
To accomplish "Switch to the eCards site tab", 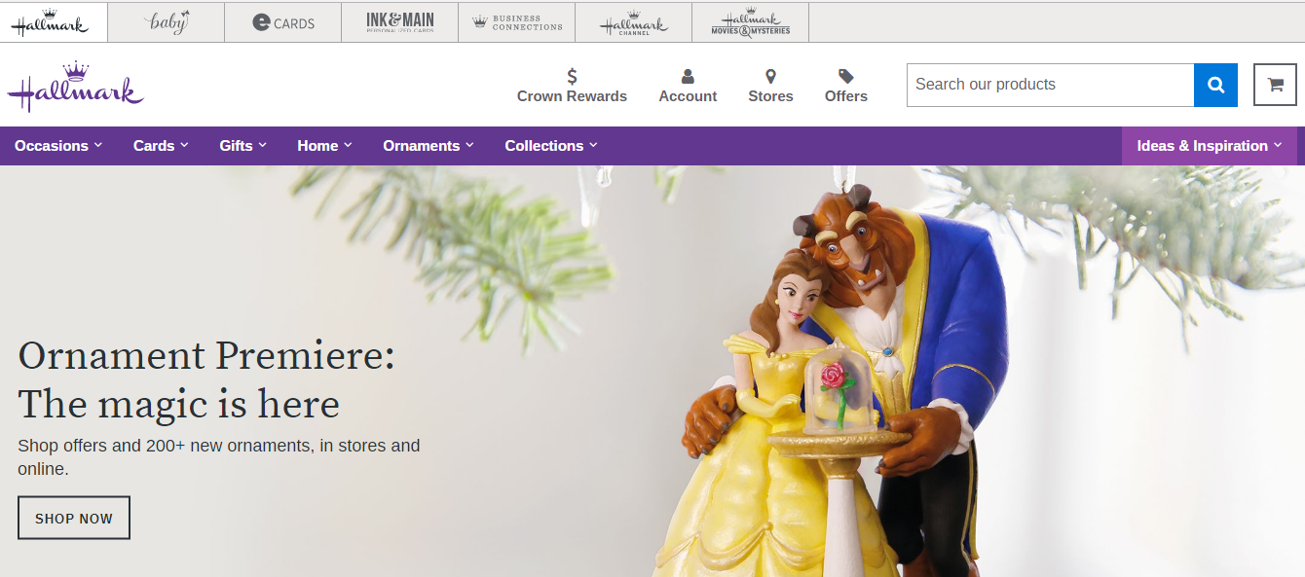I will pyautogui.click(x=283, y=22).
